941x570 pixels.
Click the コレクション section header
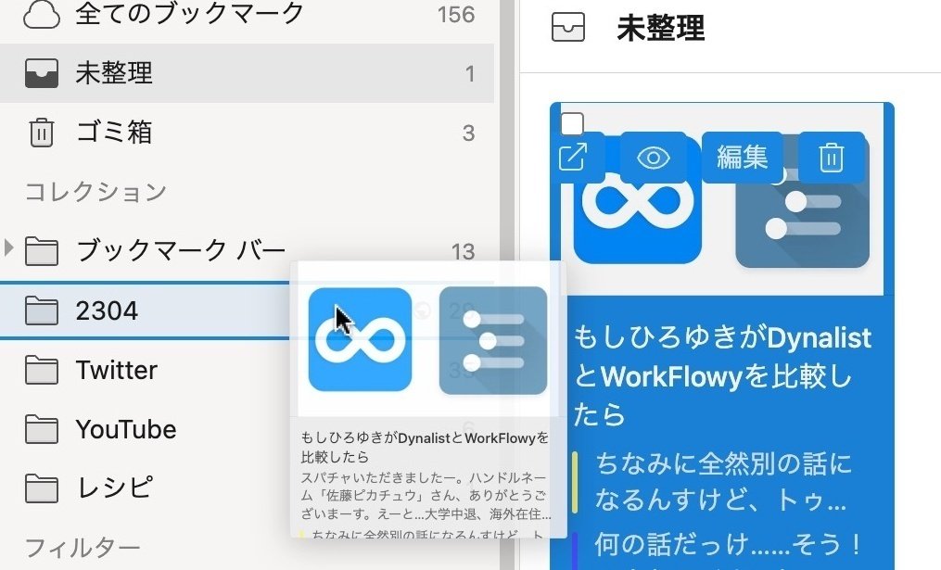96,192
